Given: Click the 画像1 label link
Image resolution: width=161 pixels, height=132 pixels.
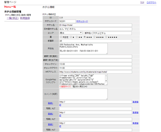Looking at the screenshot, I should tap(51, 103).
